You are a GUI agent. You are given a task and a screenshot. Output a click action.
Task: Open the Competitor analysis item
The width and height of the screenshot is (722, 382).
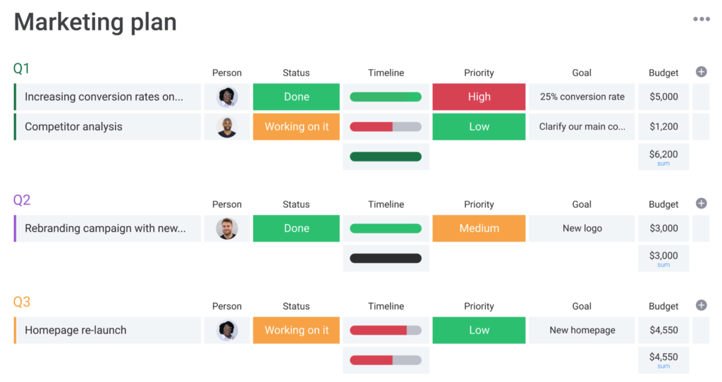(x=73, y=127)
